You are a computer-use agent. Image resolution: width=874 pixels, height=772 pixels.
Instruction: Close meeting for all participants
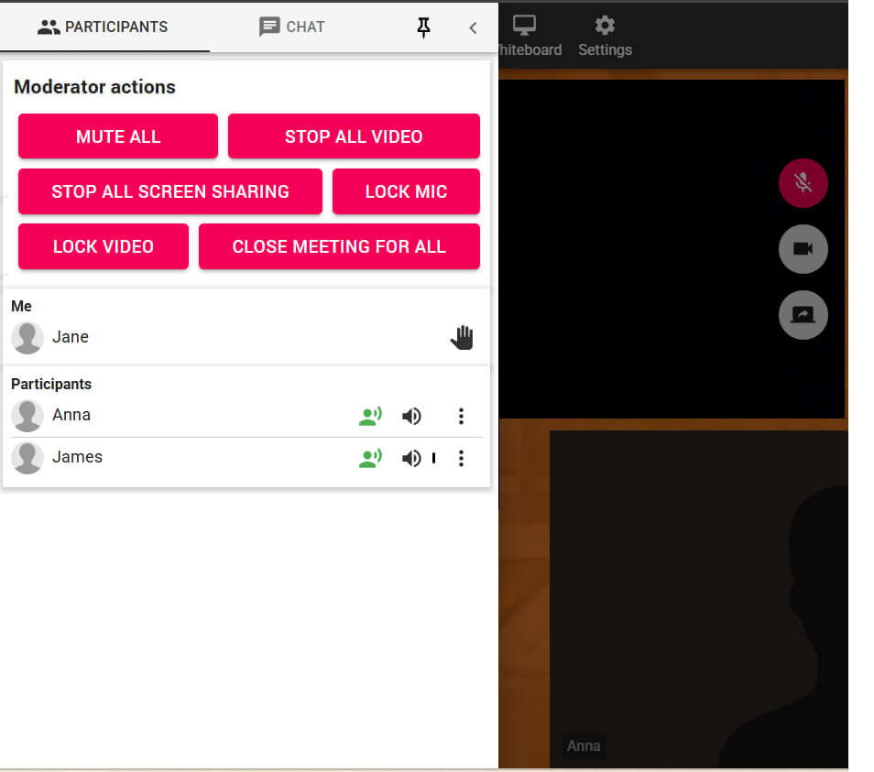click(x=339, y=246)
